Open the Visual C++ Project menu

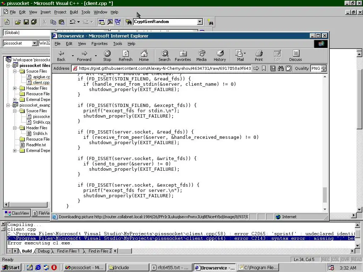(x=60, y=12)
